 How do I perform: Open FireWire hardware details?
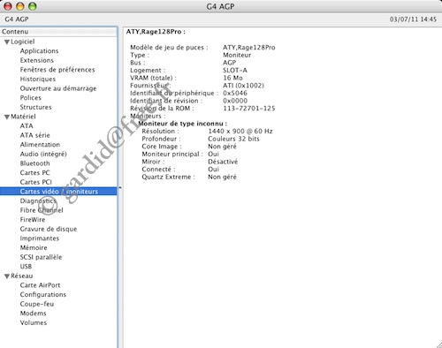click(33, 220)
